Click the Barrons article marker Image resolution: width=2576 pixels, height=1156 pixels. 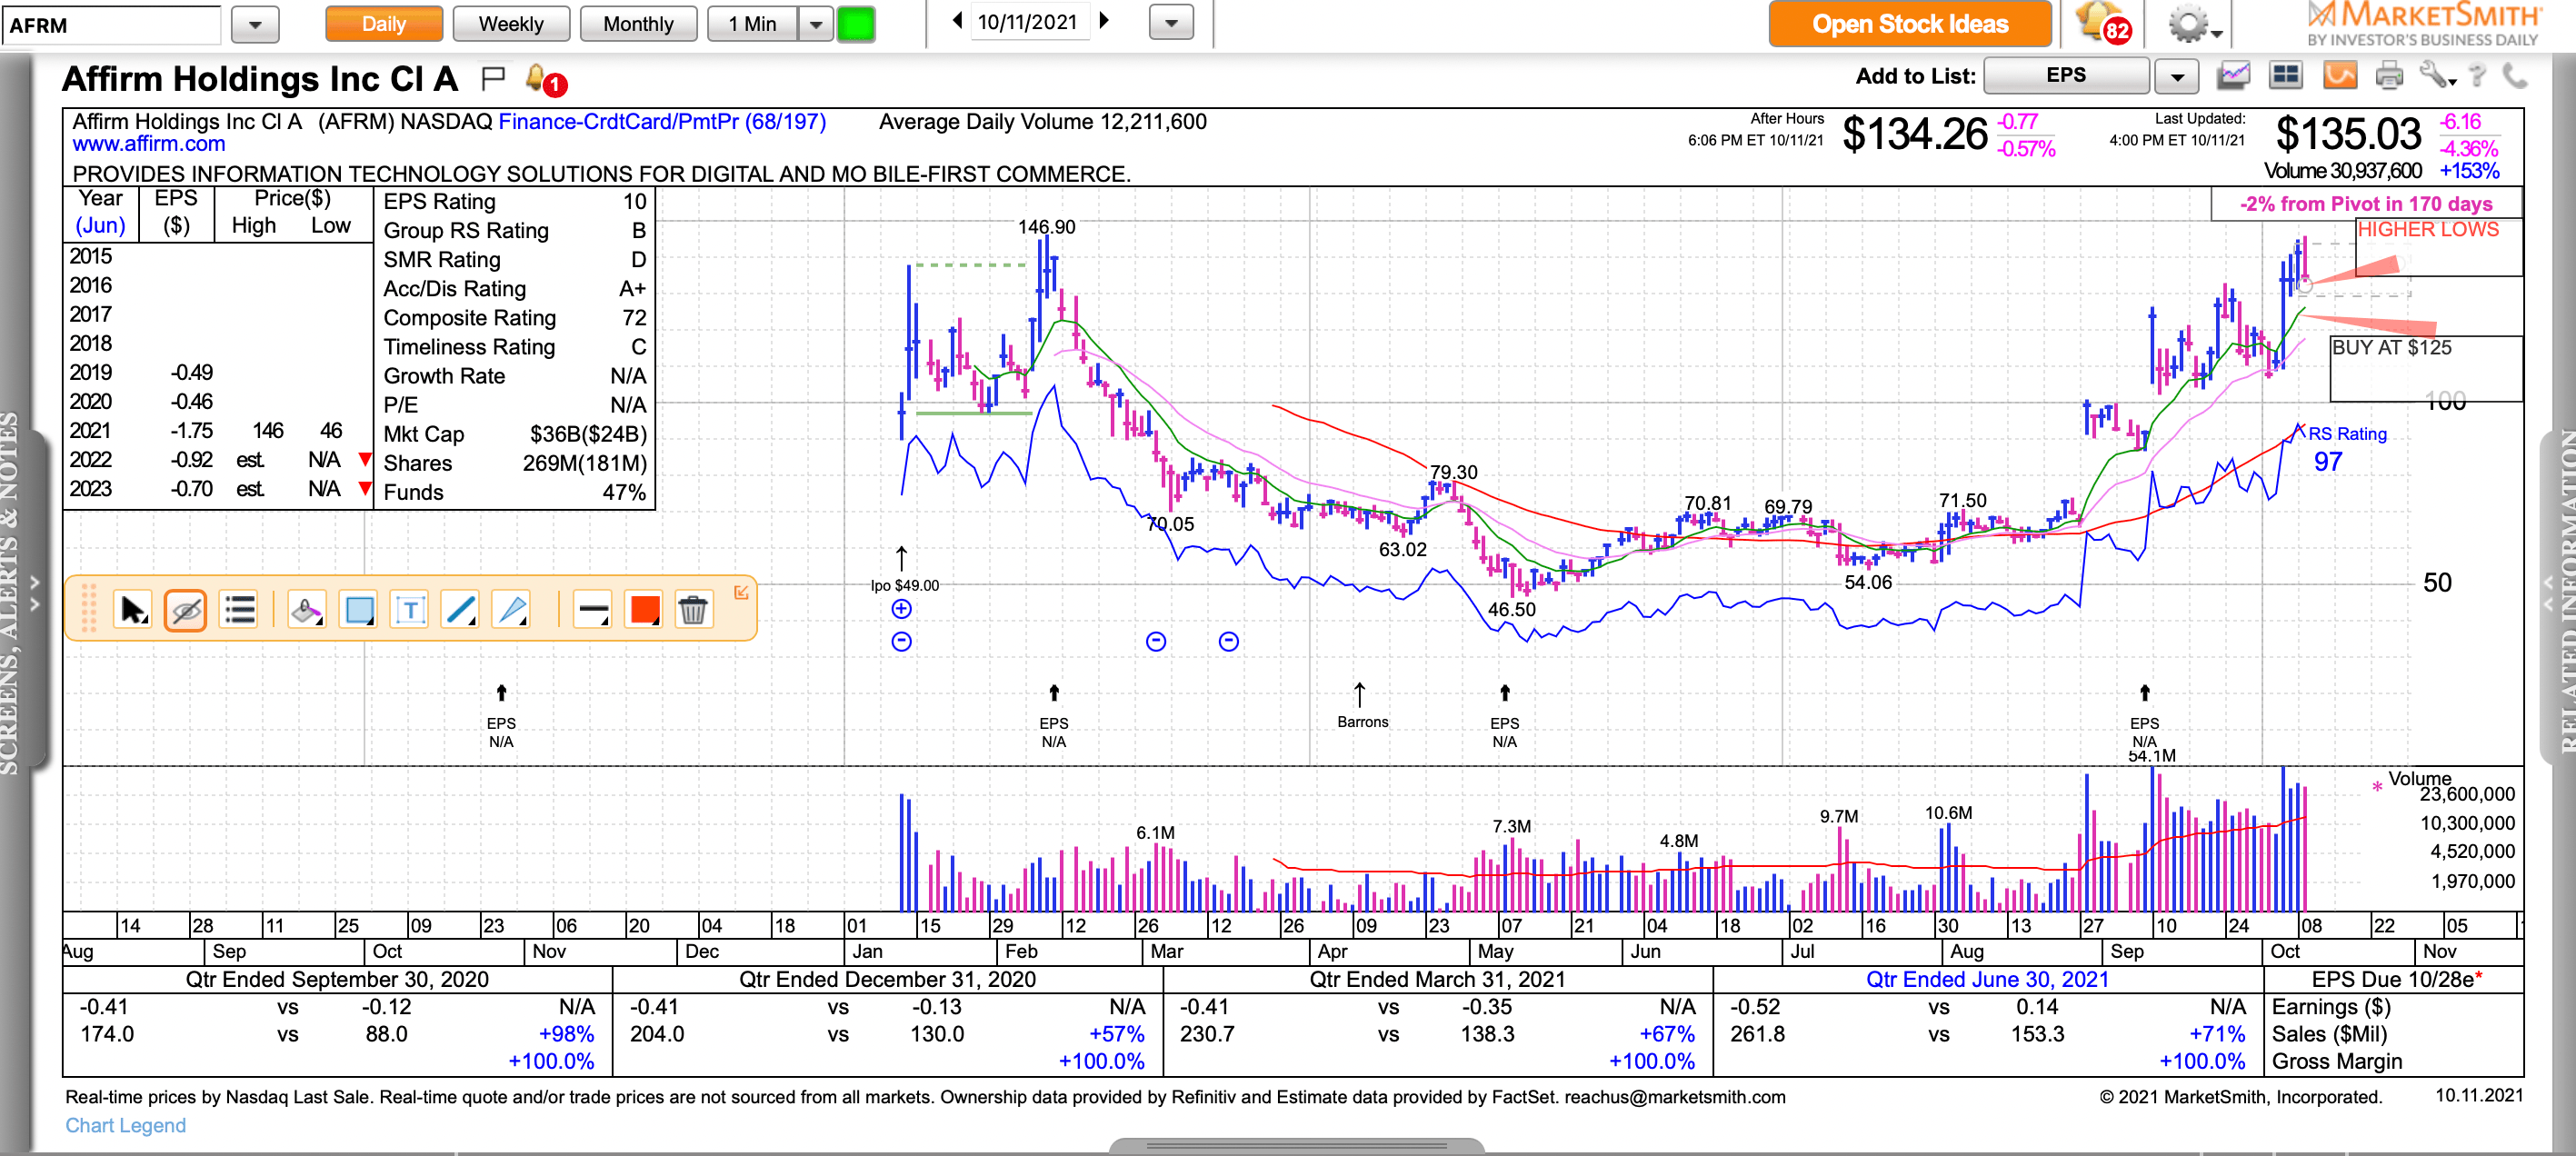(1362, 707)
